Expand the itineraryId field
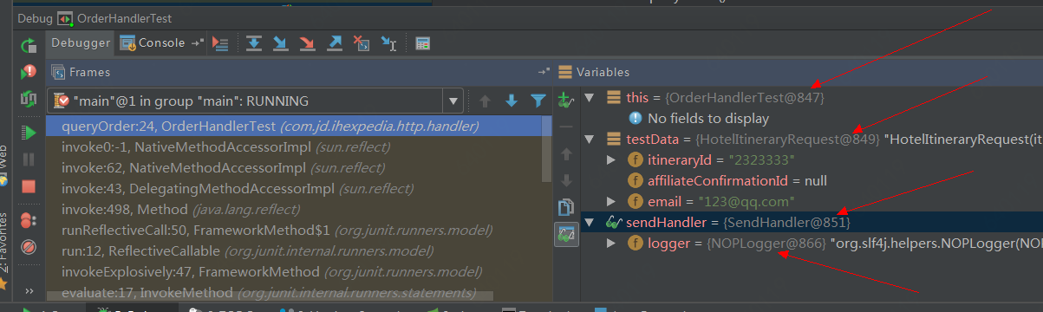Image resolution: width=1043 pixels, height=312 pixels. tap(611, 160)
